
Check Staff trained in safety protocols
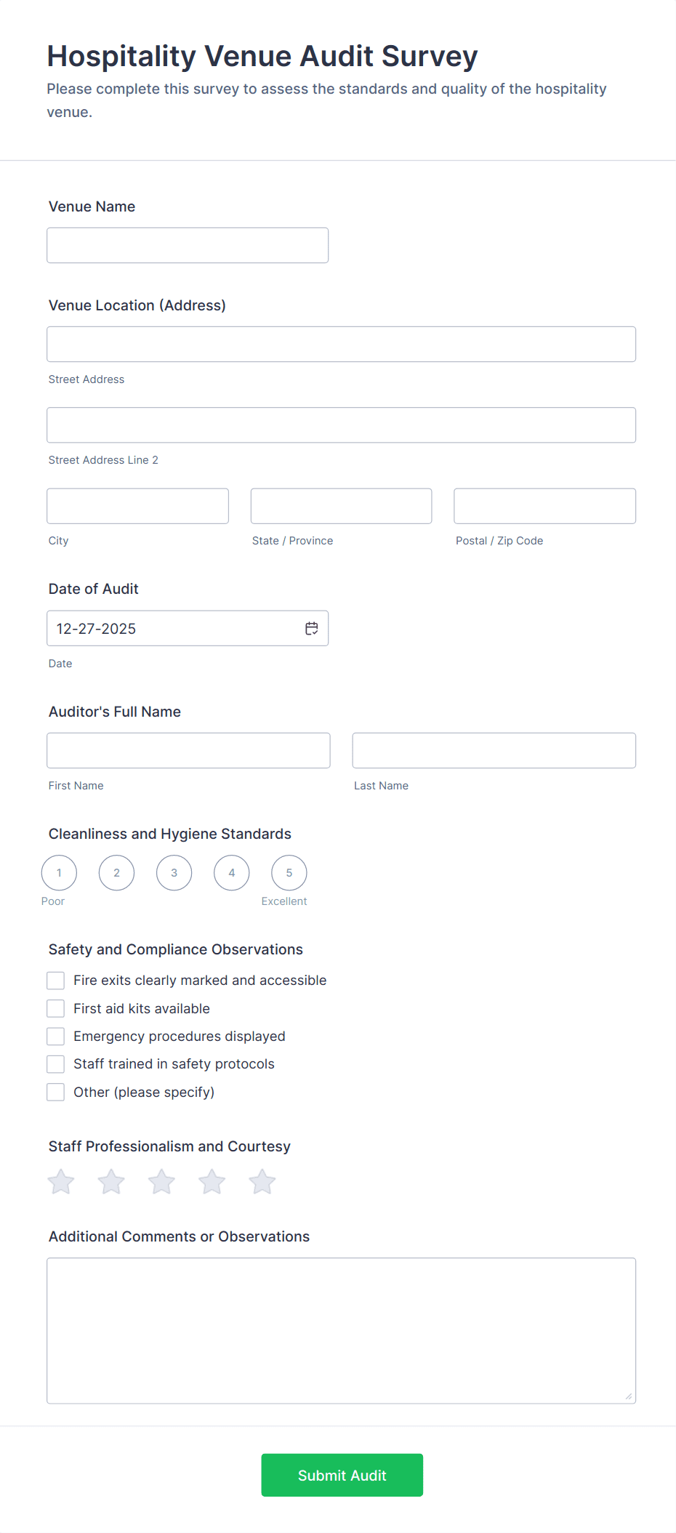pos(56,1064)
